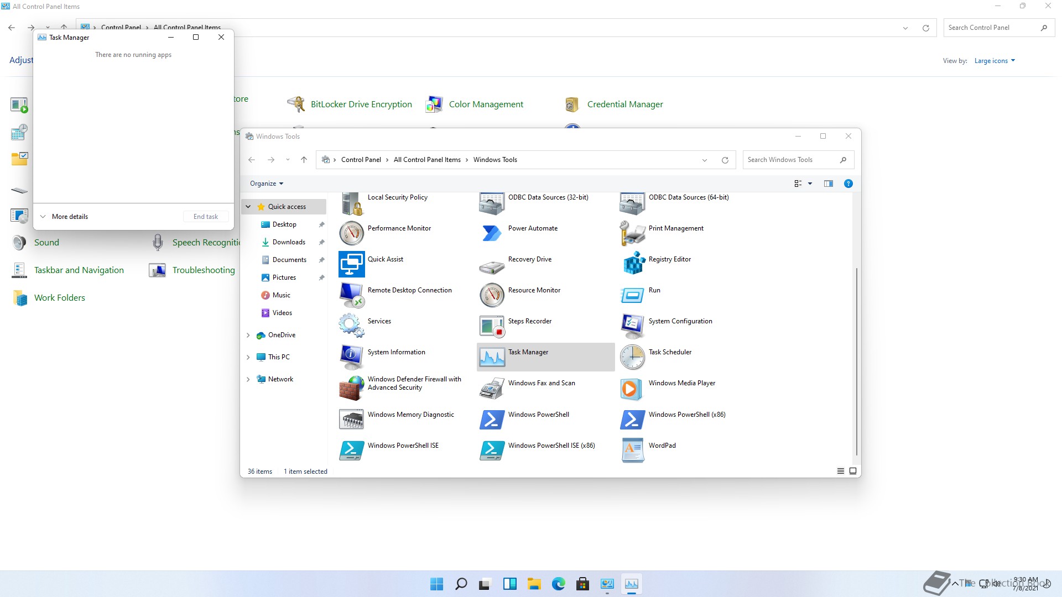Open Windows Tools address bar history dropdown
Image resolution: width=1062 pixels, height=597 pixels.
pyautogui.click(x=705, y=160)
